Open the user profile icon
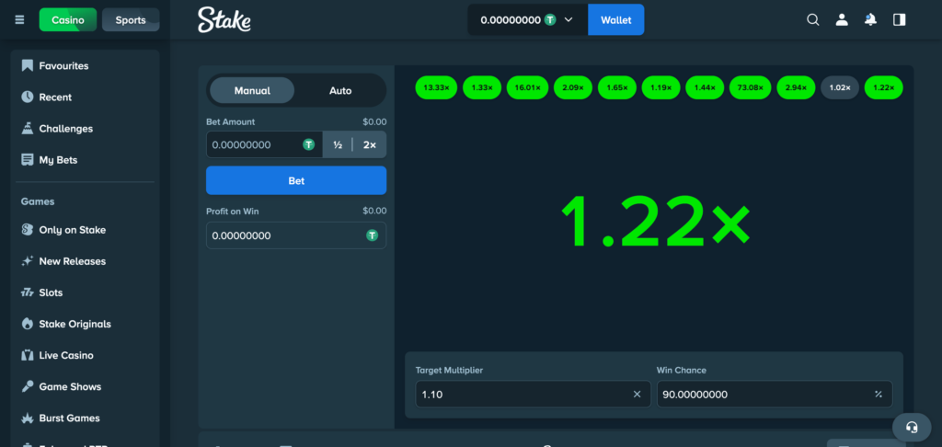This screenshot has width=942, height=447. pos(841,19)
